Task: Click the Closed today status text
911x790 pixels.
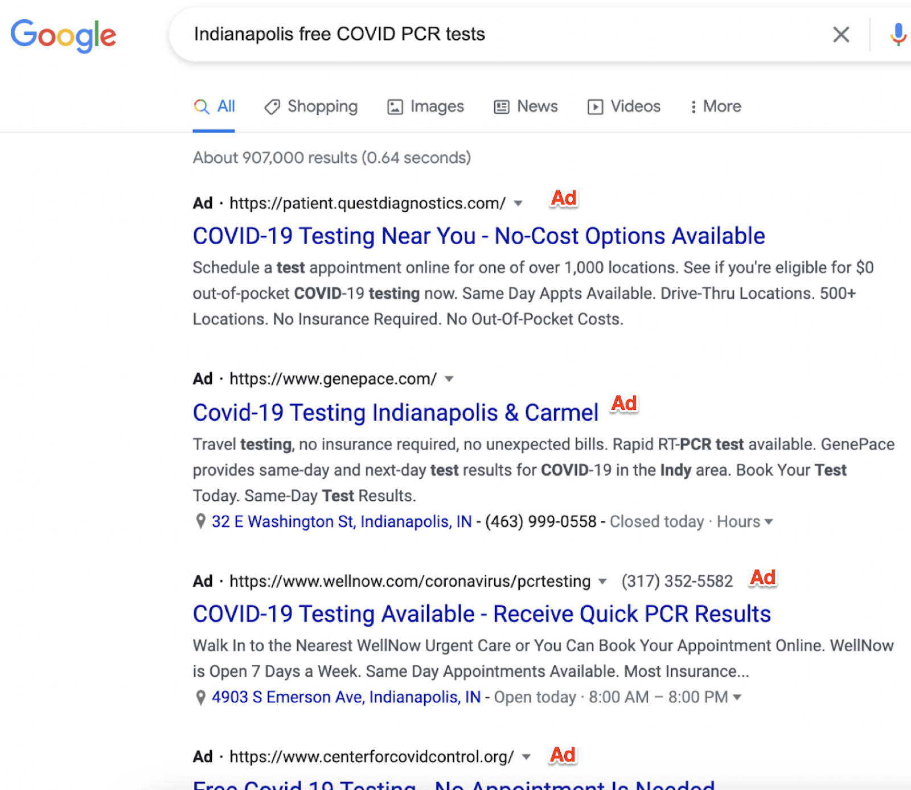Action: (657, 521)
